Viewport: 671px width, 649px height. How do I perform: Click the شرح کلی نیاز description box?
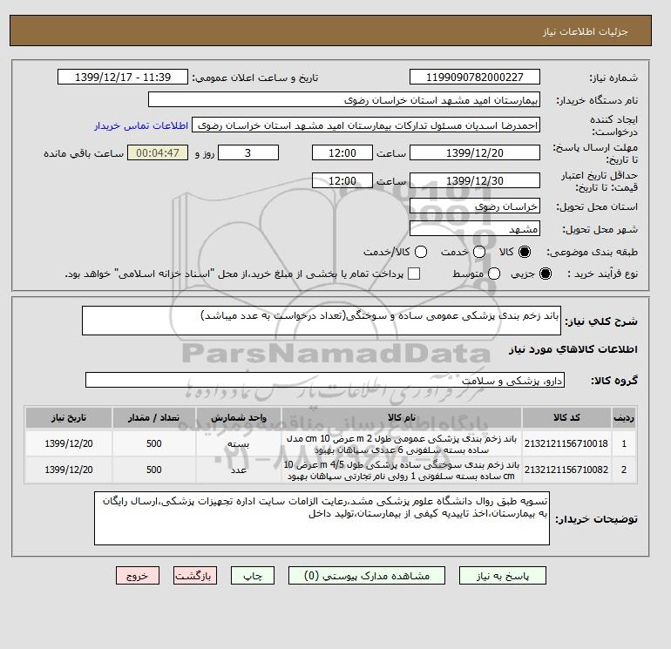(x=322, y=321)
